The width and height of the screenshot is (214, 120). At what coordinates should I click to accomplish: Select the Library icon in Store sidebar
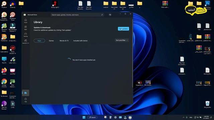point(25,93)
